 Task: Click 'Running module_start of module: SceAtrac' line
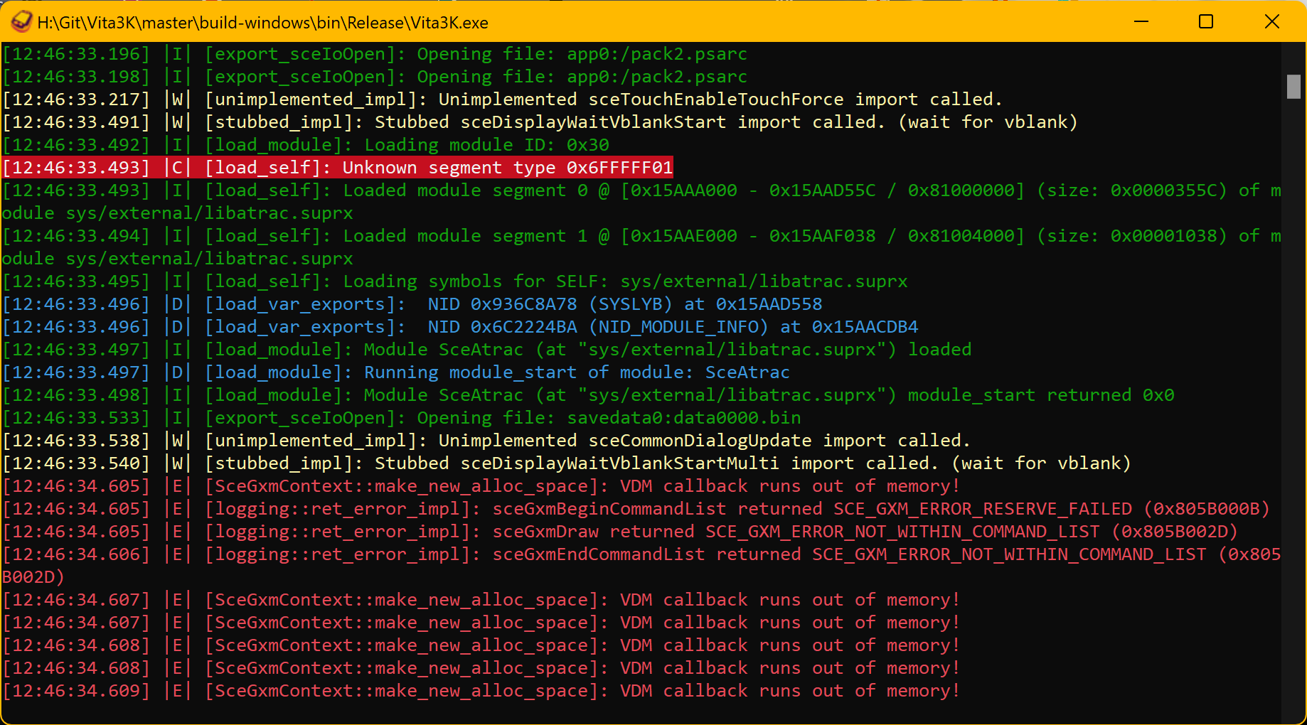396,372
